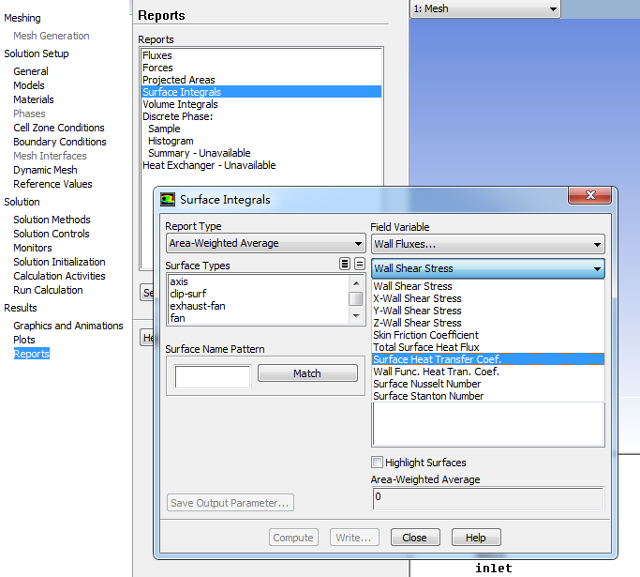
Task: Open Materials in navigation tree
Action: (x=34, y=99)
